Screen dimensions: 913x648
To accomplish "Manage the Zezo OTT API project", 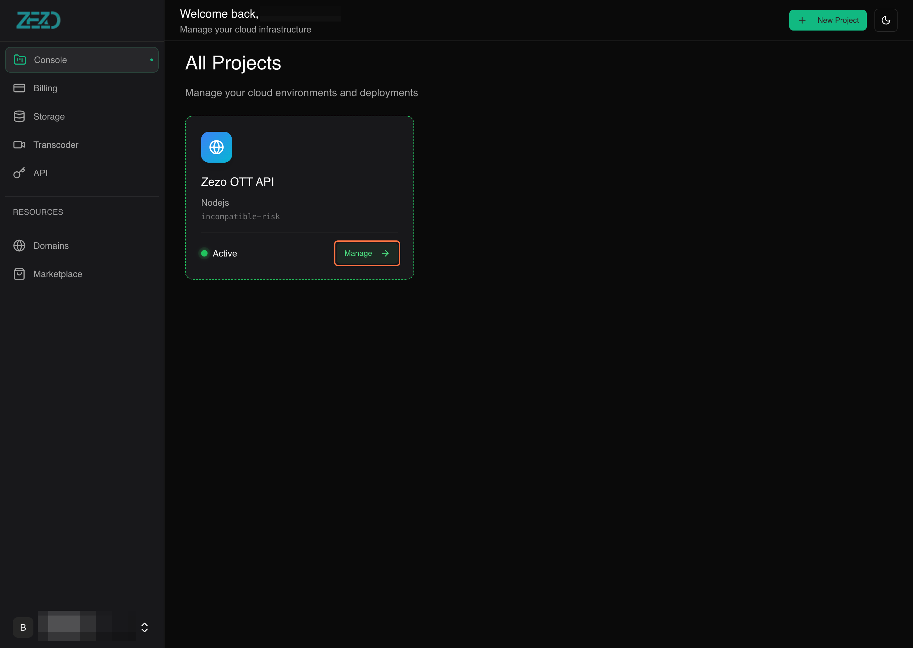I will click(367, 253).
